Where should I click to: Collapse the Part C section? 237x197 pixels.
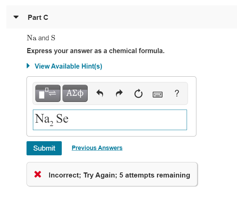click(x=16, y=17)
